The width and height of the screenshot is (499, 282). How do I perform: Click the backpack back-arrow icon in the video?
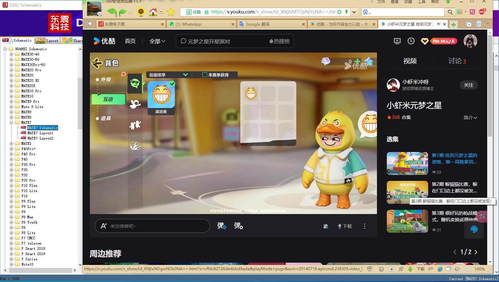coord(96,63)
